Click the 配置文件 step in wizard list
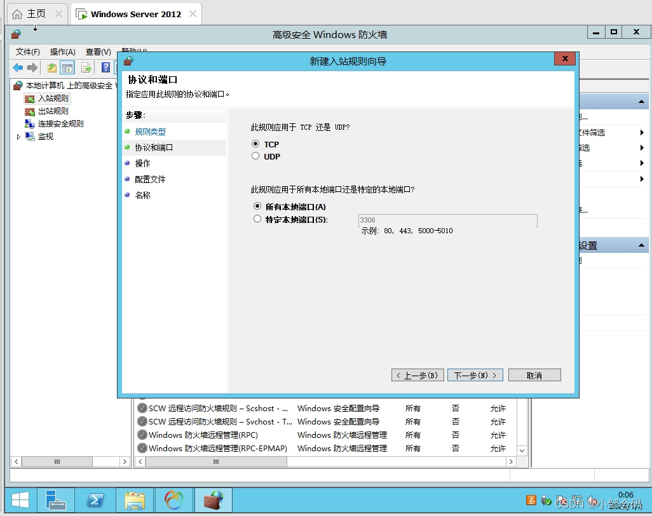 tap(150, 179)
